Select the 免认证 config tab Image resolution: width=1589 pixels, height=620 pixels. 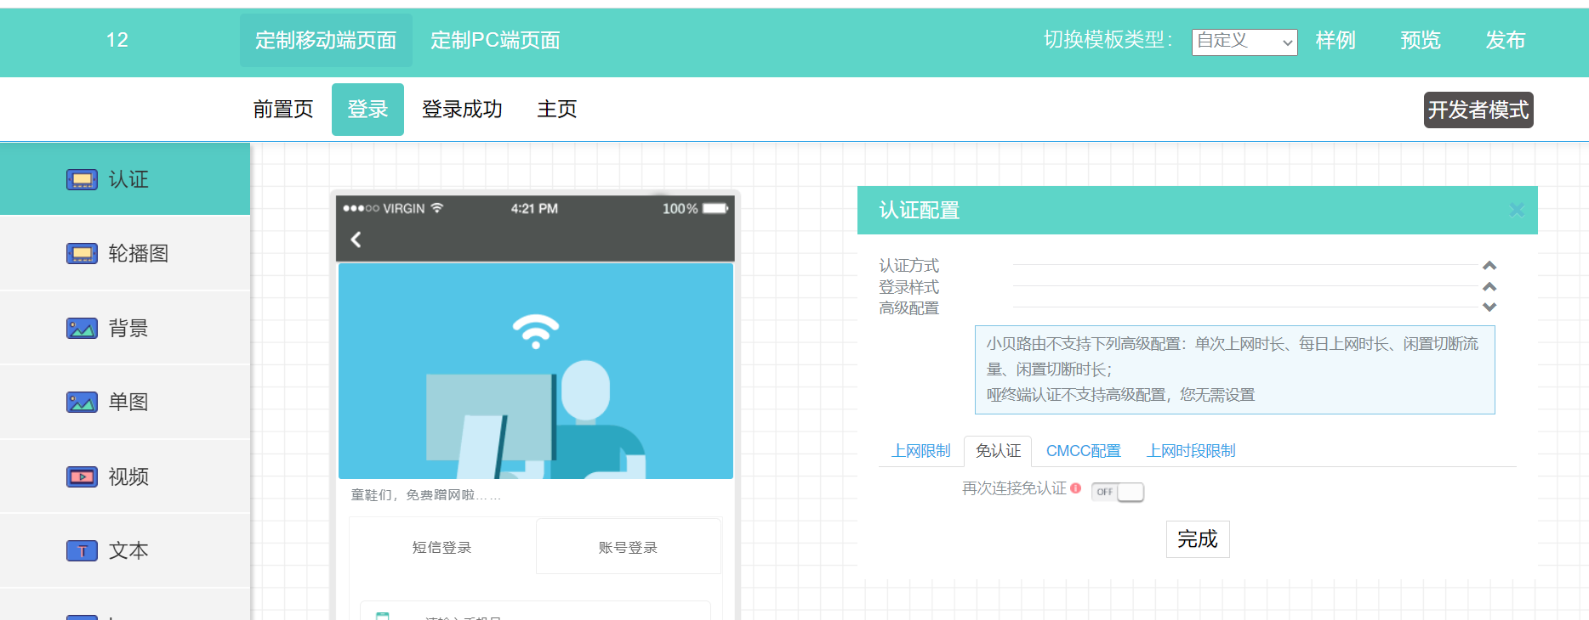[x=998, y=451]
